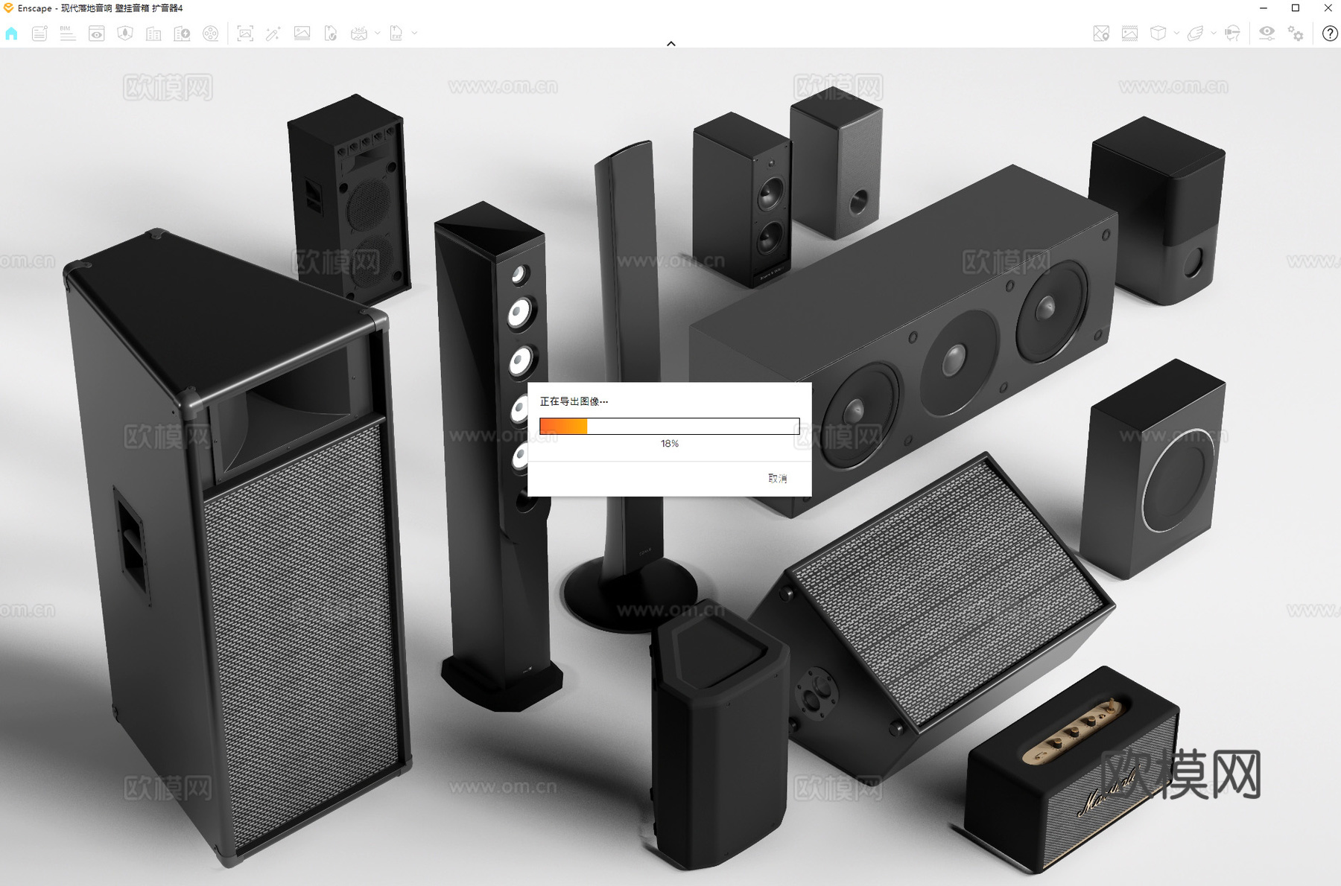Expand the 3D model cube export dropdown

tap(1176, 34)
